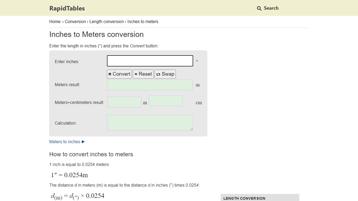Click the search magnifier icon
Viewport: 358px width, 201px height.
click(x=259, y=8)
